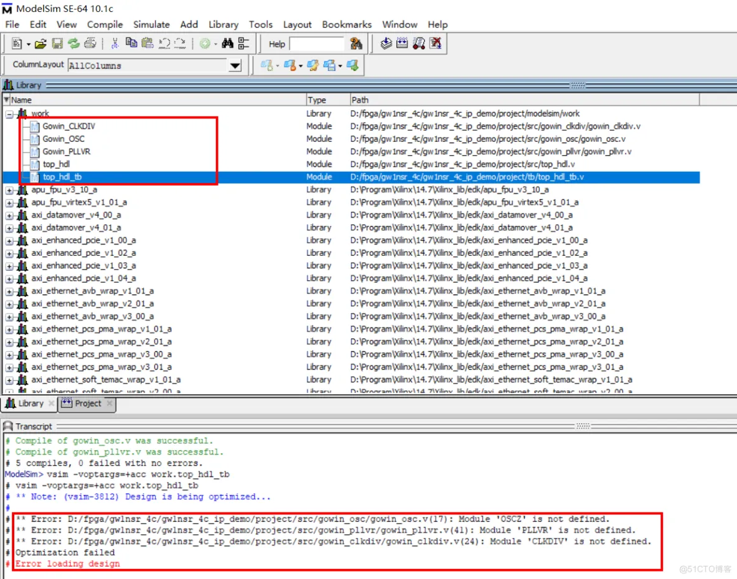Click the first layout toolbar icon with key
This screenshot has width=737, height=579.
(x=267, y=66)
